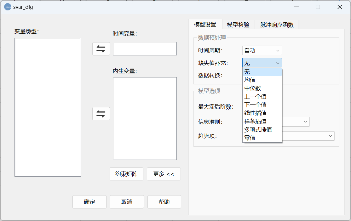Image resolution: width=351 pixels, height=221 pixels.
Task: Click the svar_dlg app icon in title bar
Action: click(7, 7)
